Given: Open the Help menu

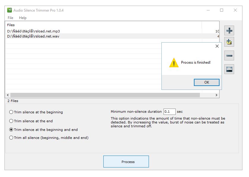Looking at the screenshot, I should click(x=23, y=18).
